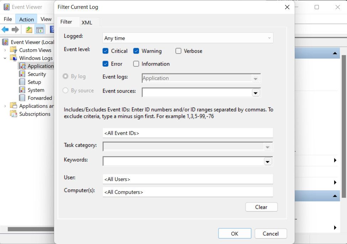Open the Logged time range dropdown
The height and width of the screenshot is (244, 347).
pyautogui.click(x=188, y=38)
